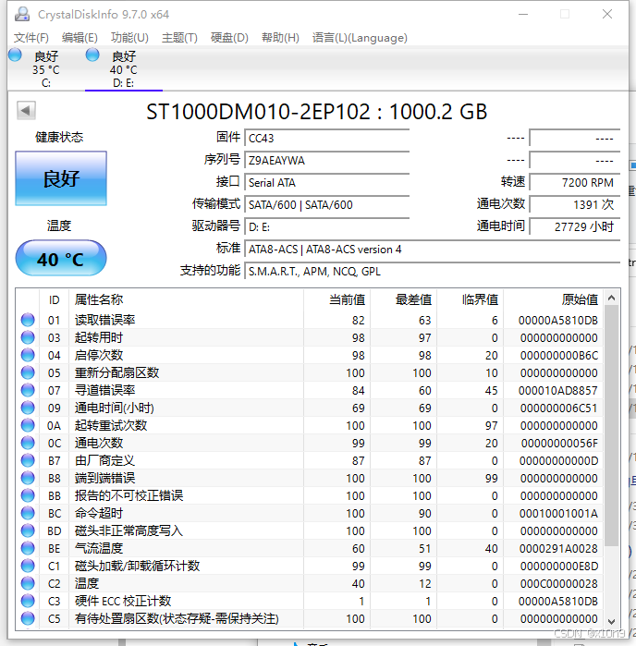Click the power-on hours value 27729 小时
This screenshot has width=636, height=646.
tap(575, 227)
